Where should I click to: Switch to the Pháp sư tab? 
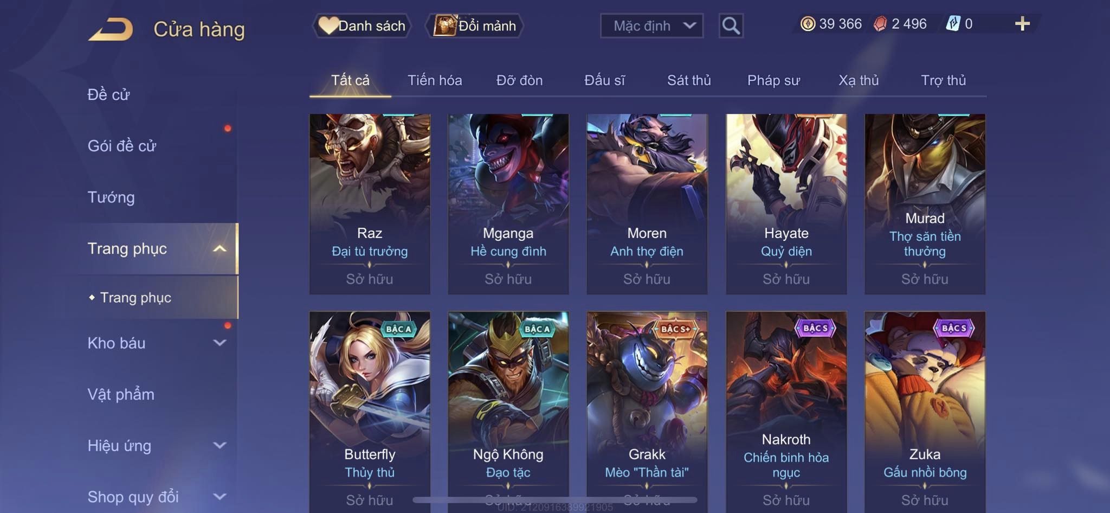pyautogui.click(x=773, y=80)
